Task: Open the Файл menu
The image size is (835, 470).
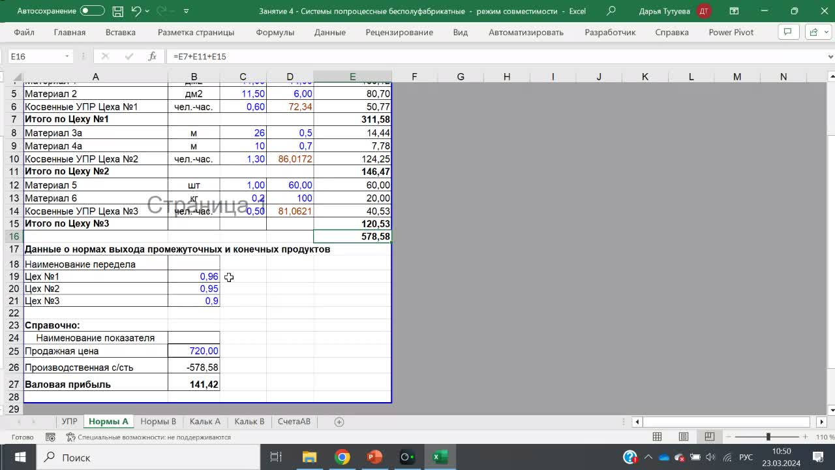Action: 24,32
